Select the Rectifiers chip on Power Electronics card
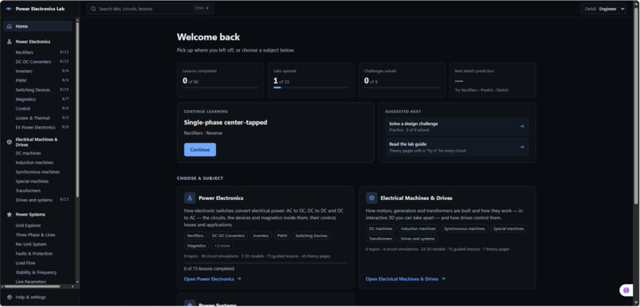 click(x=195, y=236)
